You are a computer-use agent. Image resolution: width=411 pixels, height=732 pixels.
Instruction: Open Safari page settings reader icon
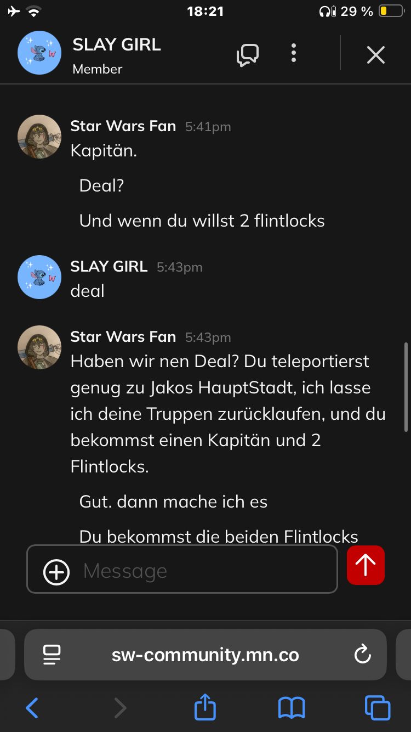pos(52,655)
